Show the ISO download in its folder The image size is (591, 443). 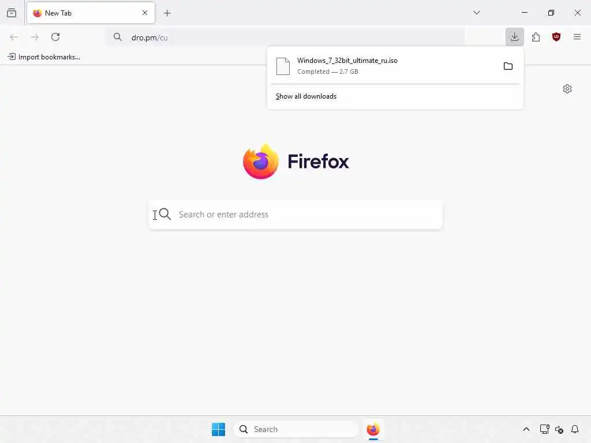coord(508,66)
